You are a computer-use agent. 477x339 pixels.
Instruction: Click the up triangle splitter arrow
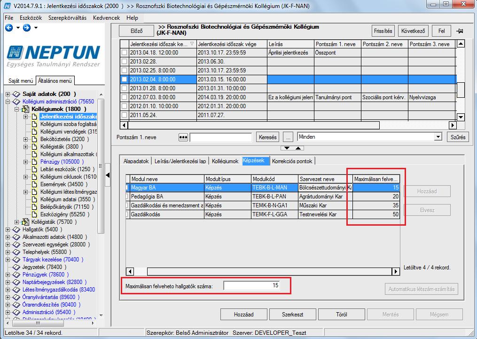tap(298, 148)
